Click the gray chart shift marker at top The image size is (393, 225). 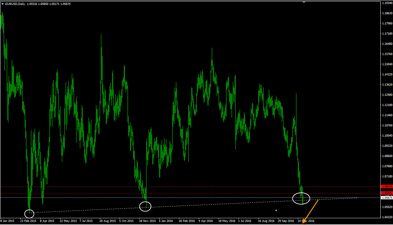304,2
